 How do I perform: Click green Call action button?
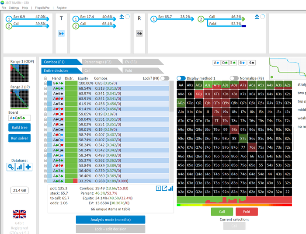(222, 212)
